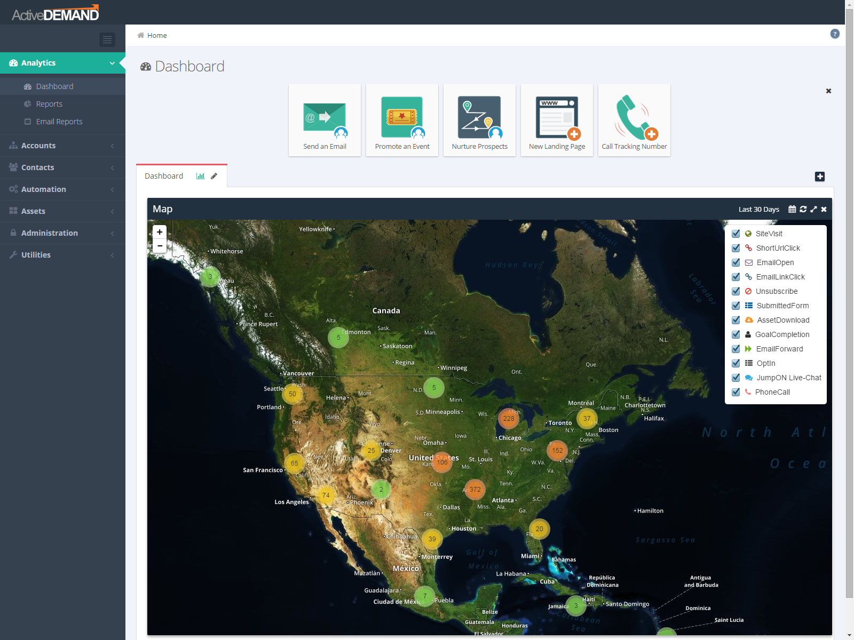Open the Promote an Event shortcut
854x640 pixels.
click(402, 121)
